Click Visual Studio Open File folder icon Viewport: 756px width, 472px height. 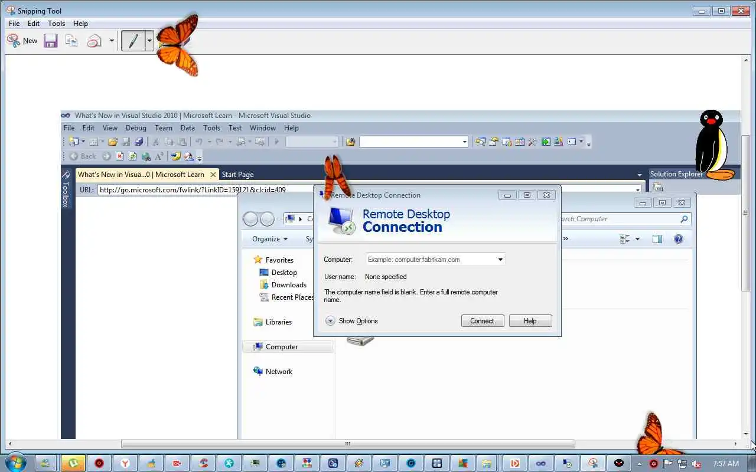[x=112, y=142]
